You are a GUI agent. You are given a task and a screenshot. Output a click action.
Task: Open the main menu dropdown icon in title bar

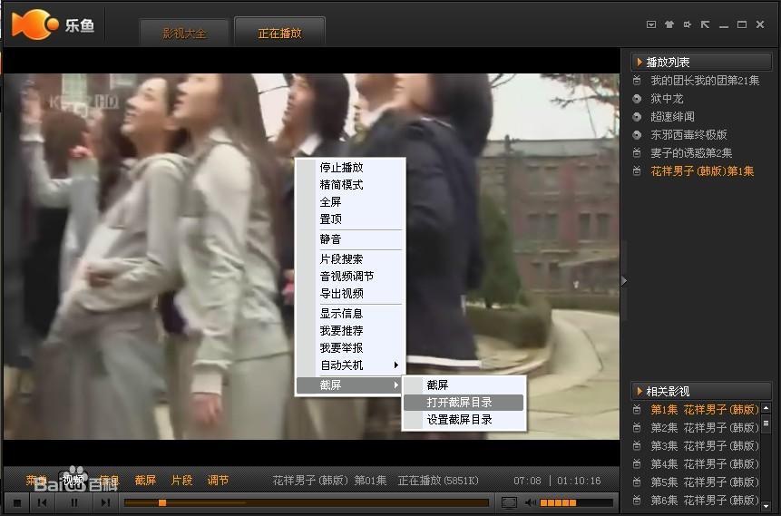pyautogui.click(x=651, y=24)
